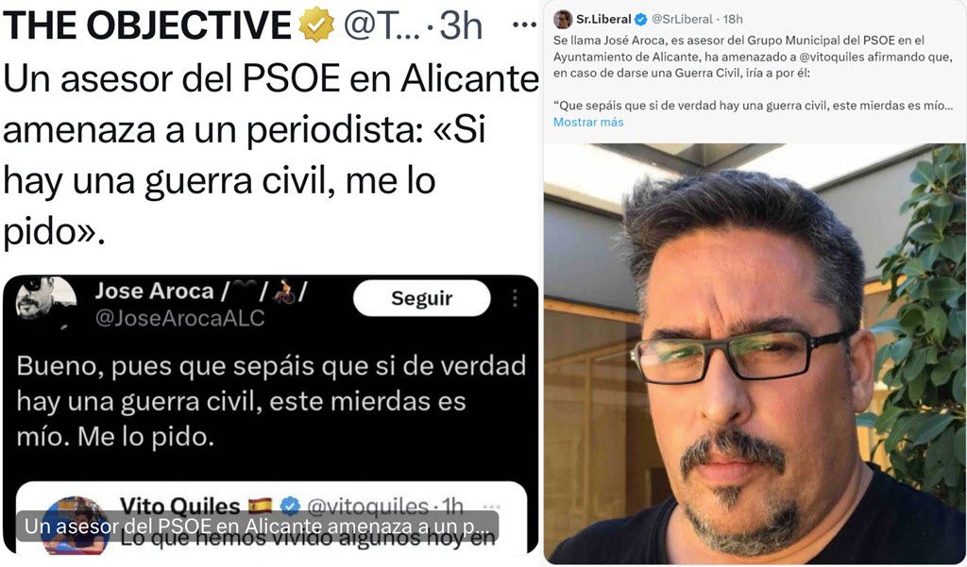Click Vito Quiles's blue verified badge
The height and width of the screenshot is (567, 967).
pos(291,507)
